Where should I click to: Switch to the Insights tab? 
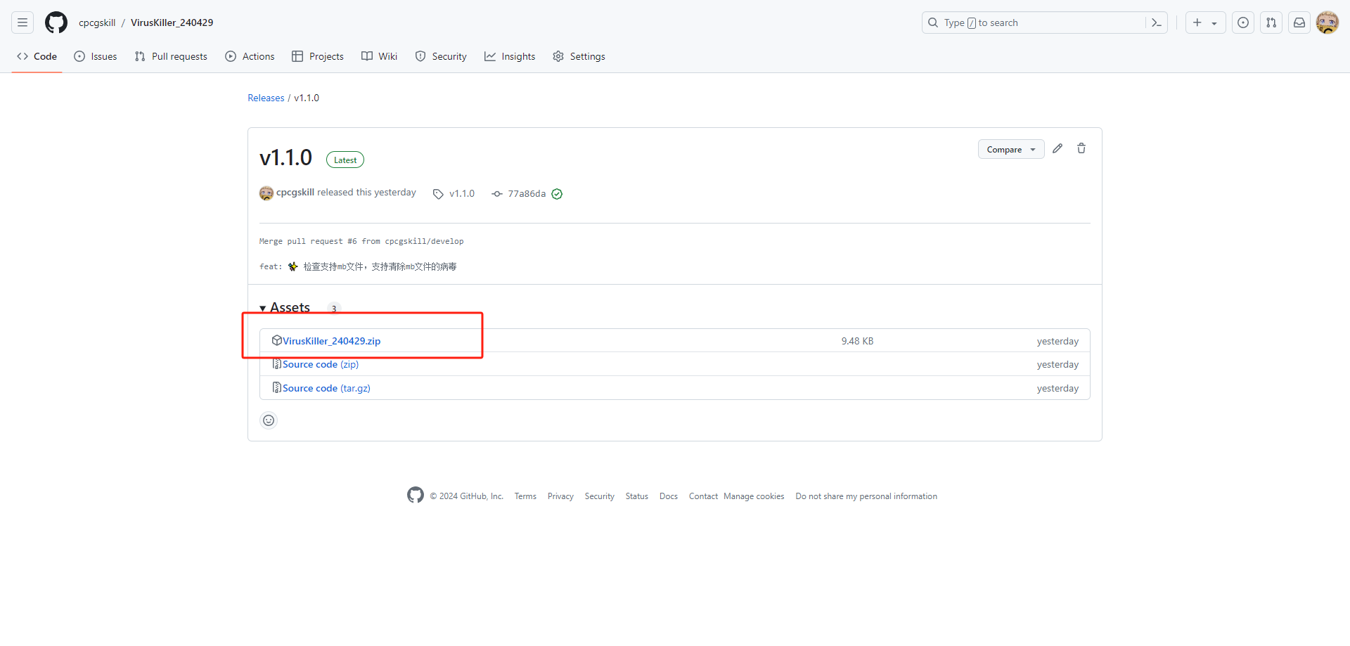coord(510,56)
